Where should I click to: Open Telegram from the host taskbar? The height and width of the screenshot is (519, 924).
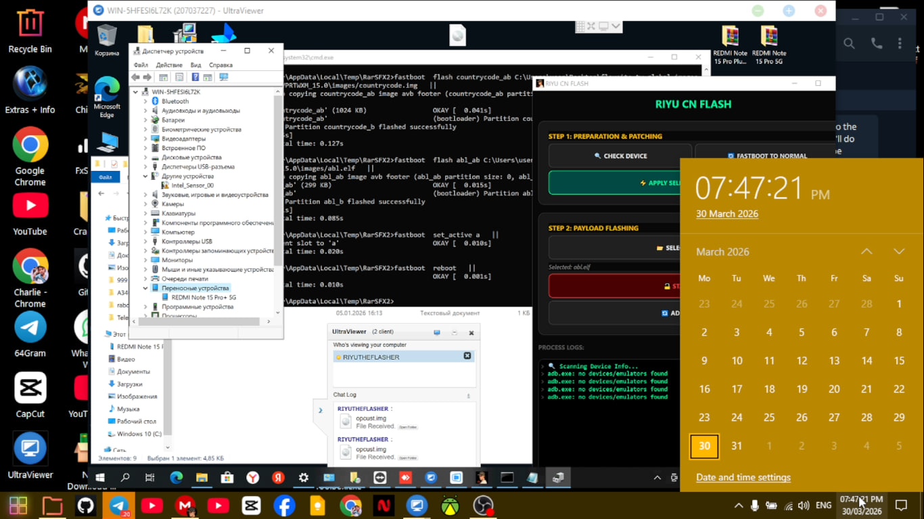(119, 505)
